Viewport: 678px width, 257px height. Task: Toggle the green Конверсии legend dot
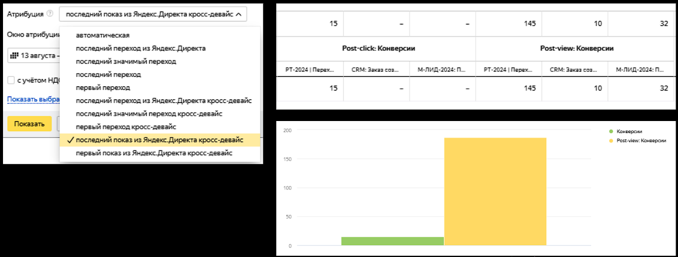coord(610,131)
